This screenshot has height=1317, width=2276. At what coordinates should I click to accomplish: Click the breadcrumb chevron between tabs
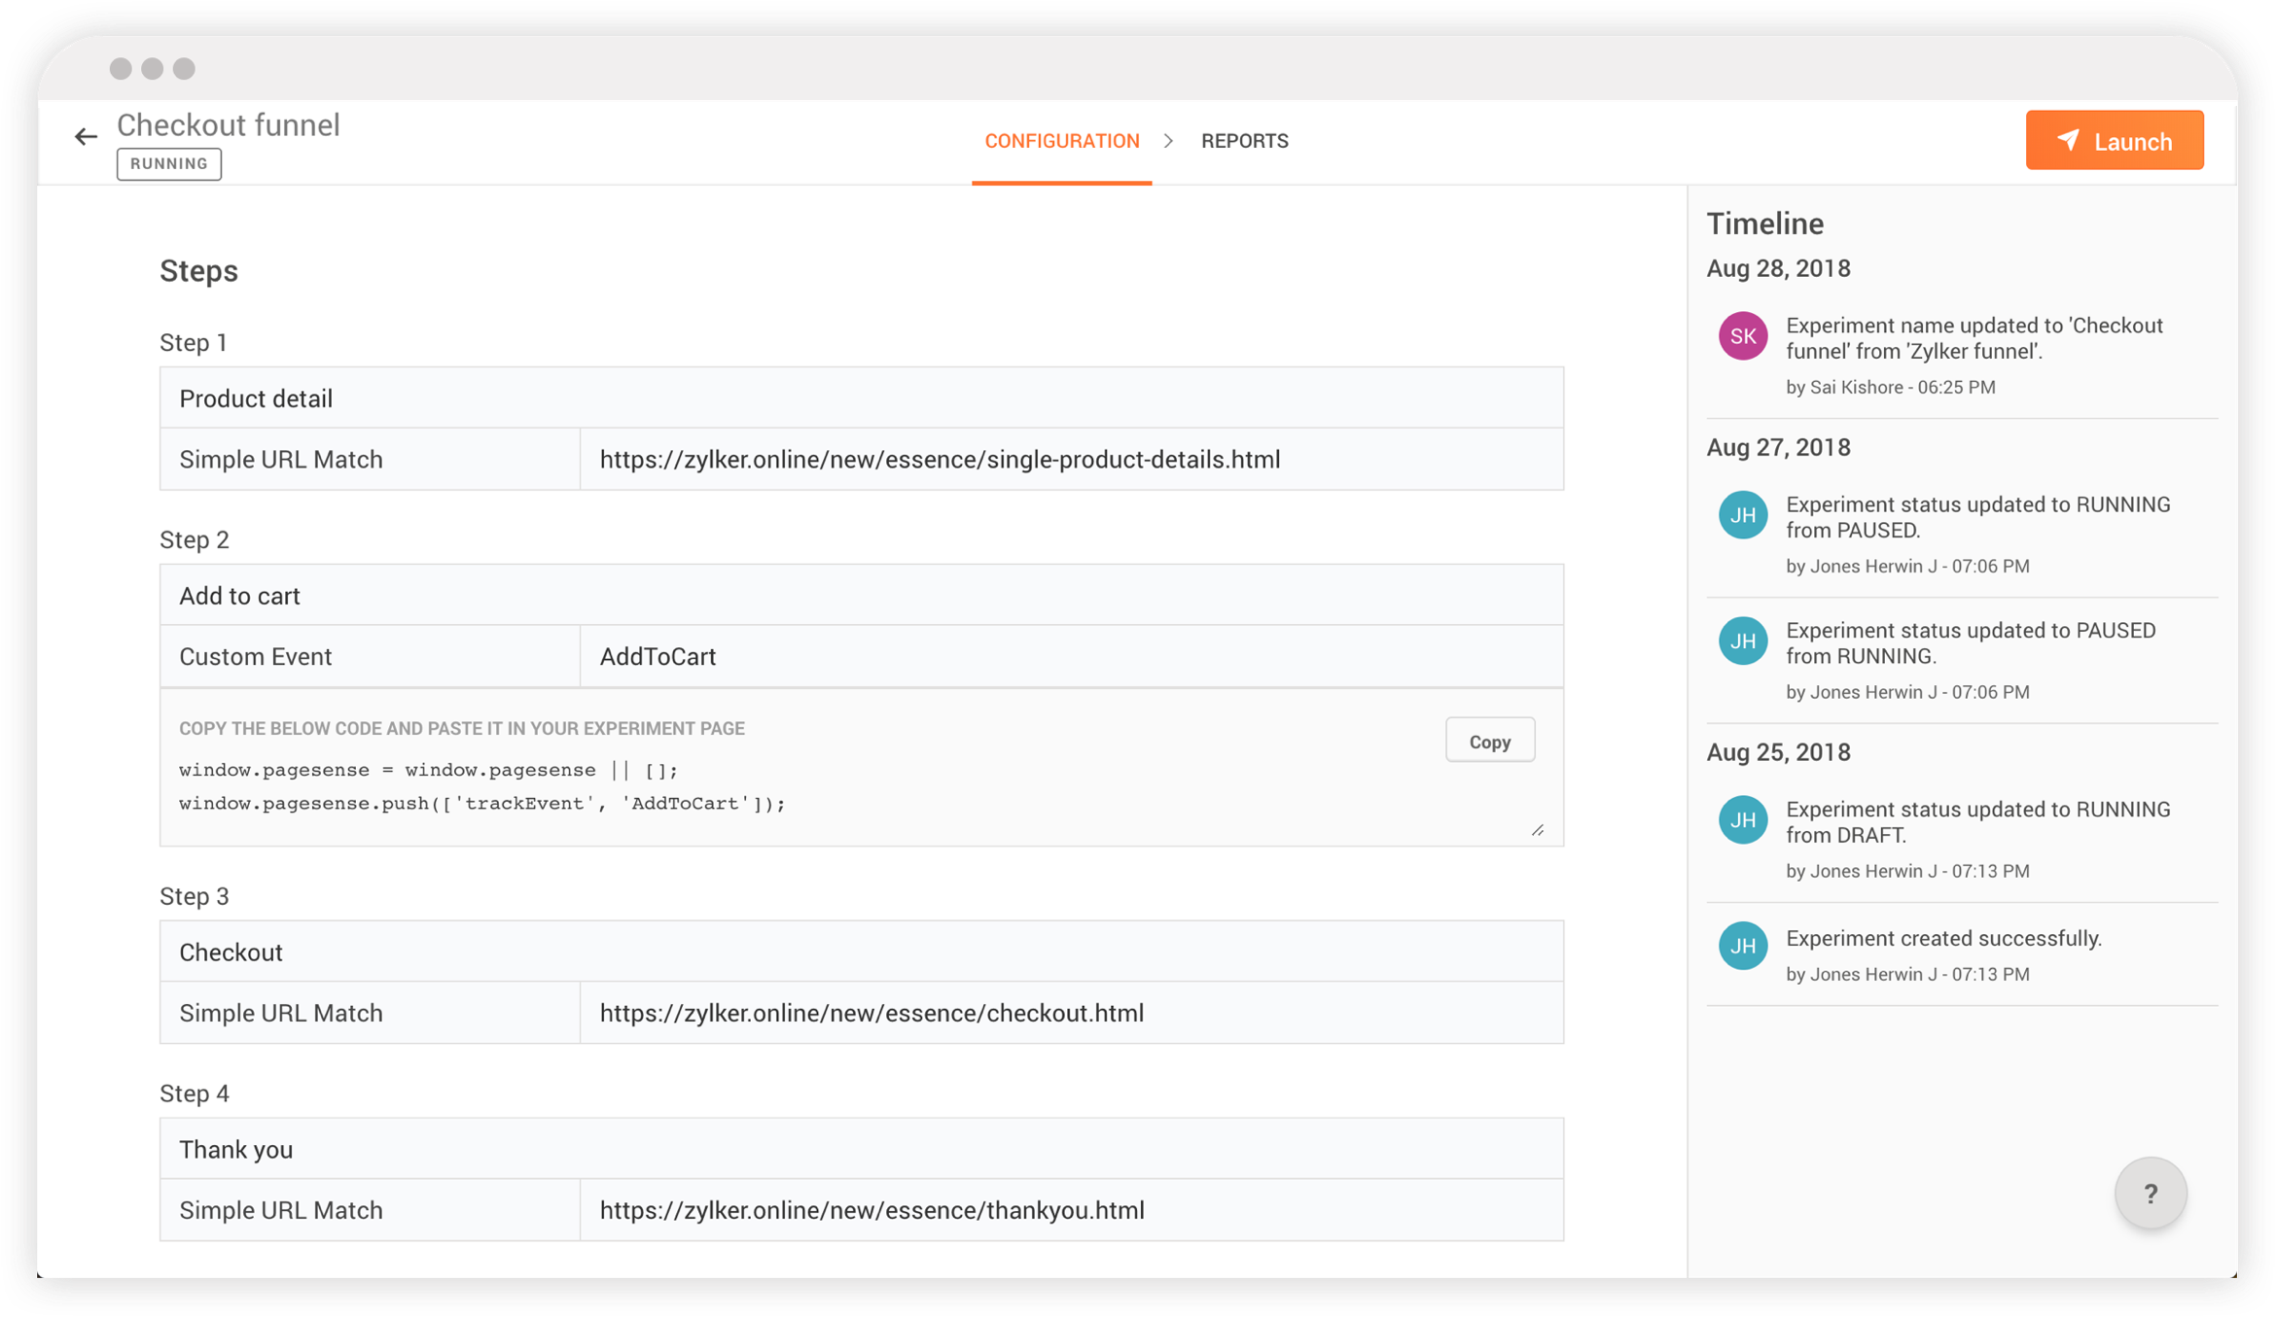[1169, 141]
